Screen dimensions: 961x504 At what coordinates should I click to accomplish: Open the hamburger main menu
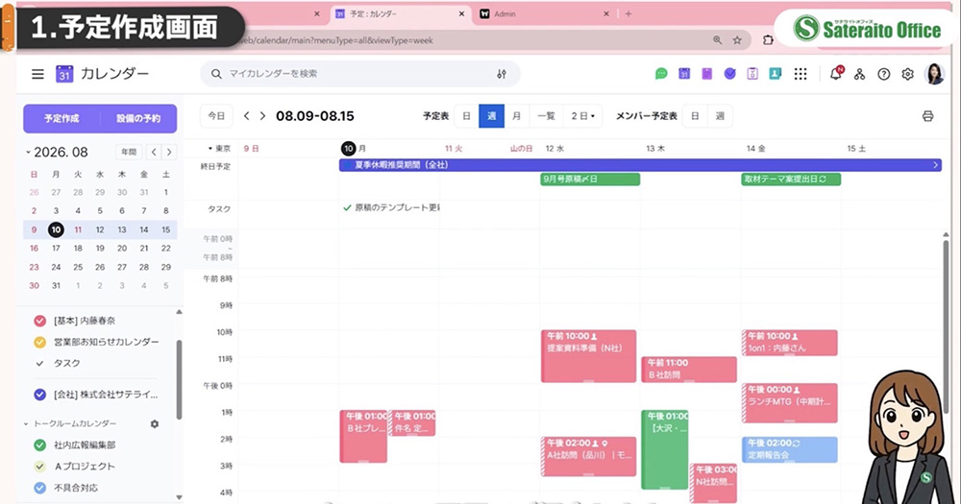coord(37,74)
